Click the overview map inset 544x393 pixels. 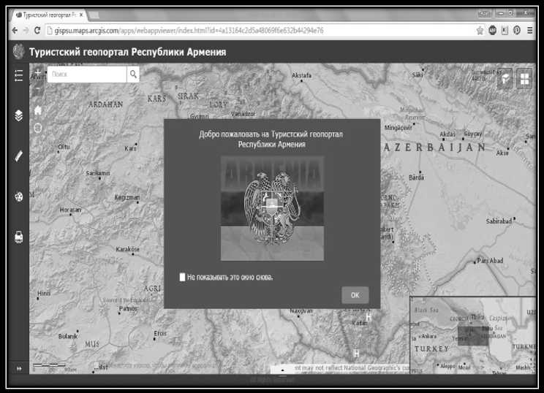point(472,335)
